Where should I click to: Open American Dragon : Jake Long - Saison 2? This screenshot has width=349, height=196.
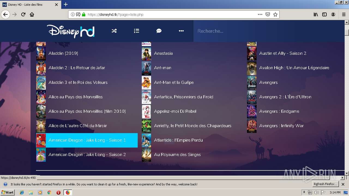point(87,155)
